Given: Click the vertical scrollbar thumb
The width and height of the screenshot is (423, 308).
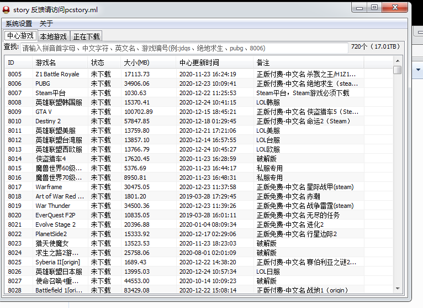Looking at the screenshot, I should [398, 70].
